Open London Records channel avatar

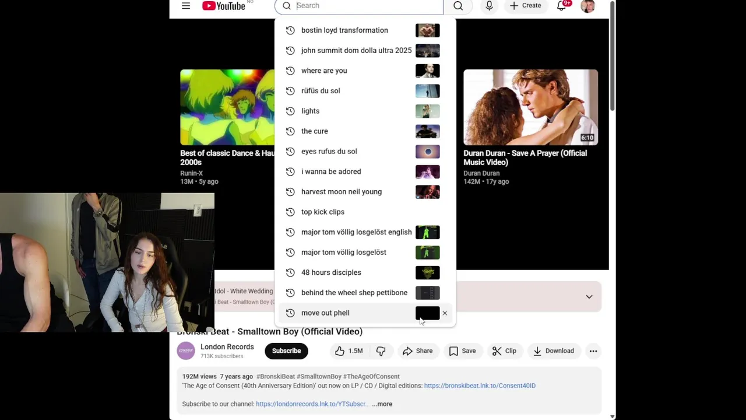pyautogui.click(x=186, y=351)
